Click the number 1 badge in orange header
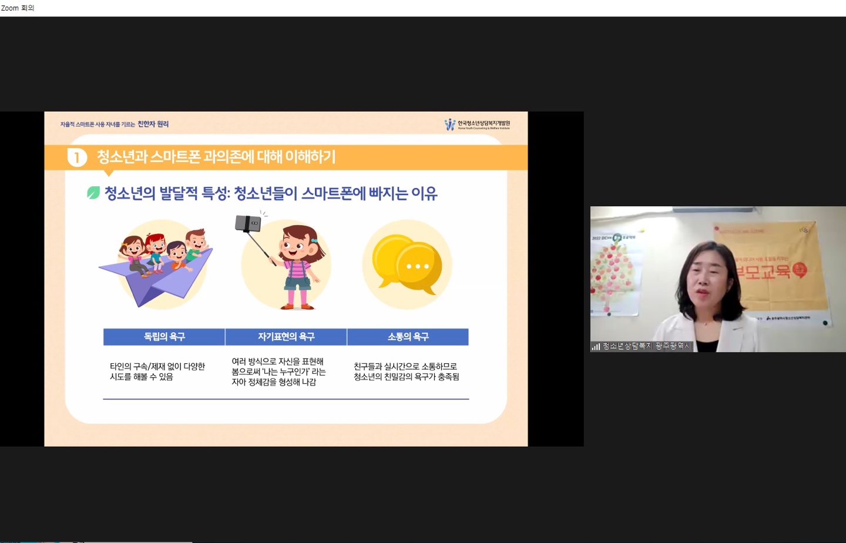The image size is (846, 543). 77,157
